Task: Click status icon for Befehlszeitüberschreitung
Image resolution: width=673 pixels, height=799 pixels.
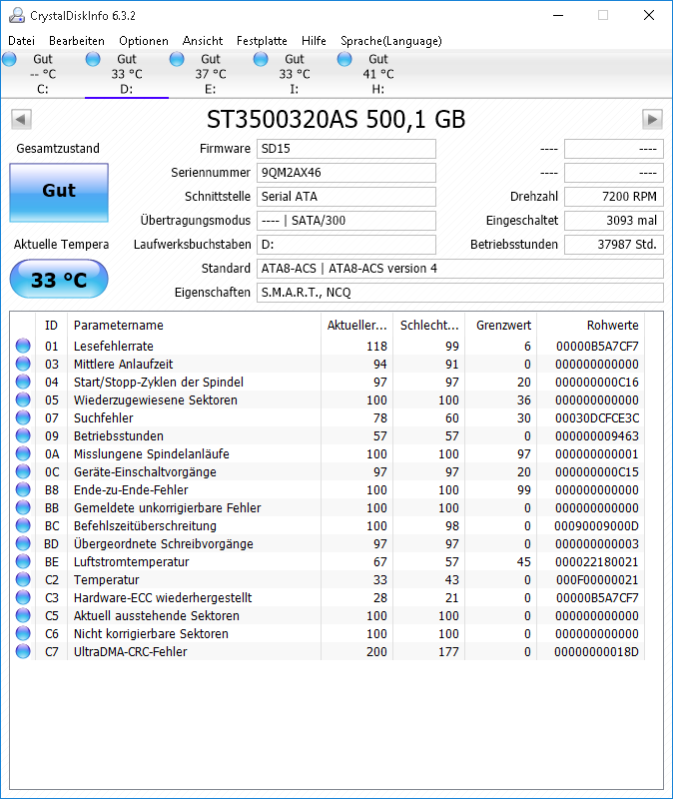Action: pos(23,525)
